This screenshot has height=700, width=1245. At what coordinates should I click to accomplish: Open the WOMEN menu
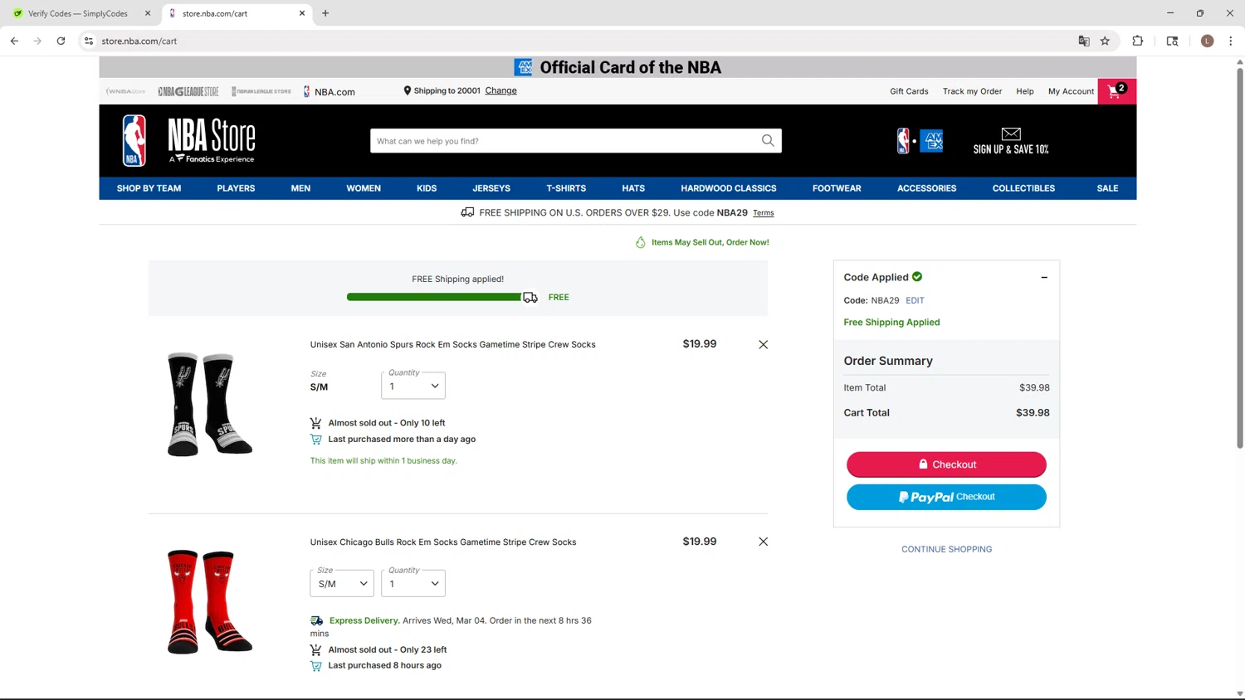click(364, 188)
